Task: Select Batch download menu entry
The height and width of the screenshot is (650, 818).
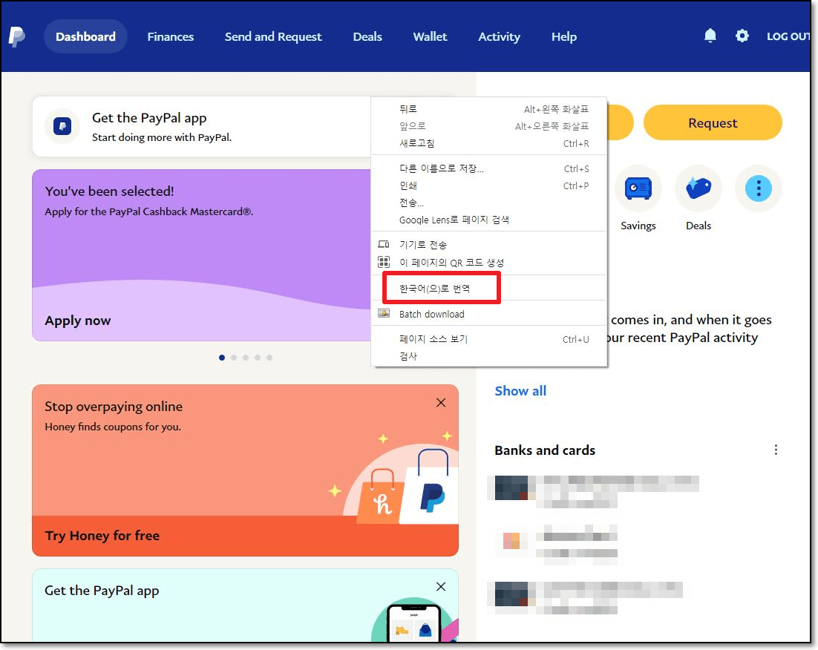Action: click(489, 314)
